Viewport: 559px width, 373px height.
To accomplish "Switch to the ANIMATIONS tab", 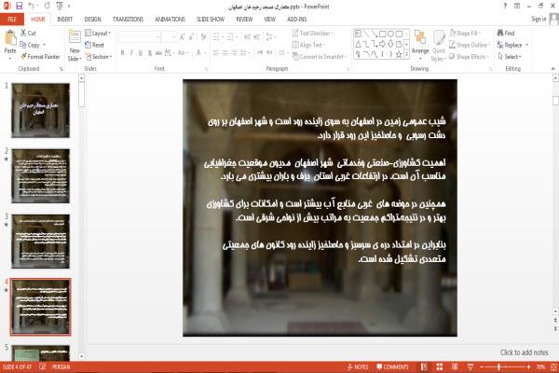I will click(170, 19).
